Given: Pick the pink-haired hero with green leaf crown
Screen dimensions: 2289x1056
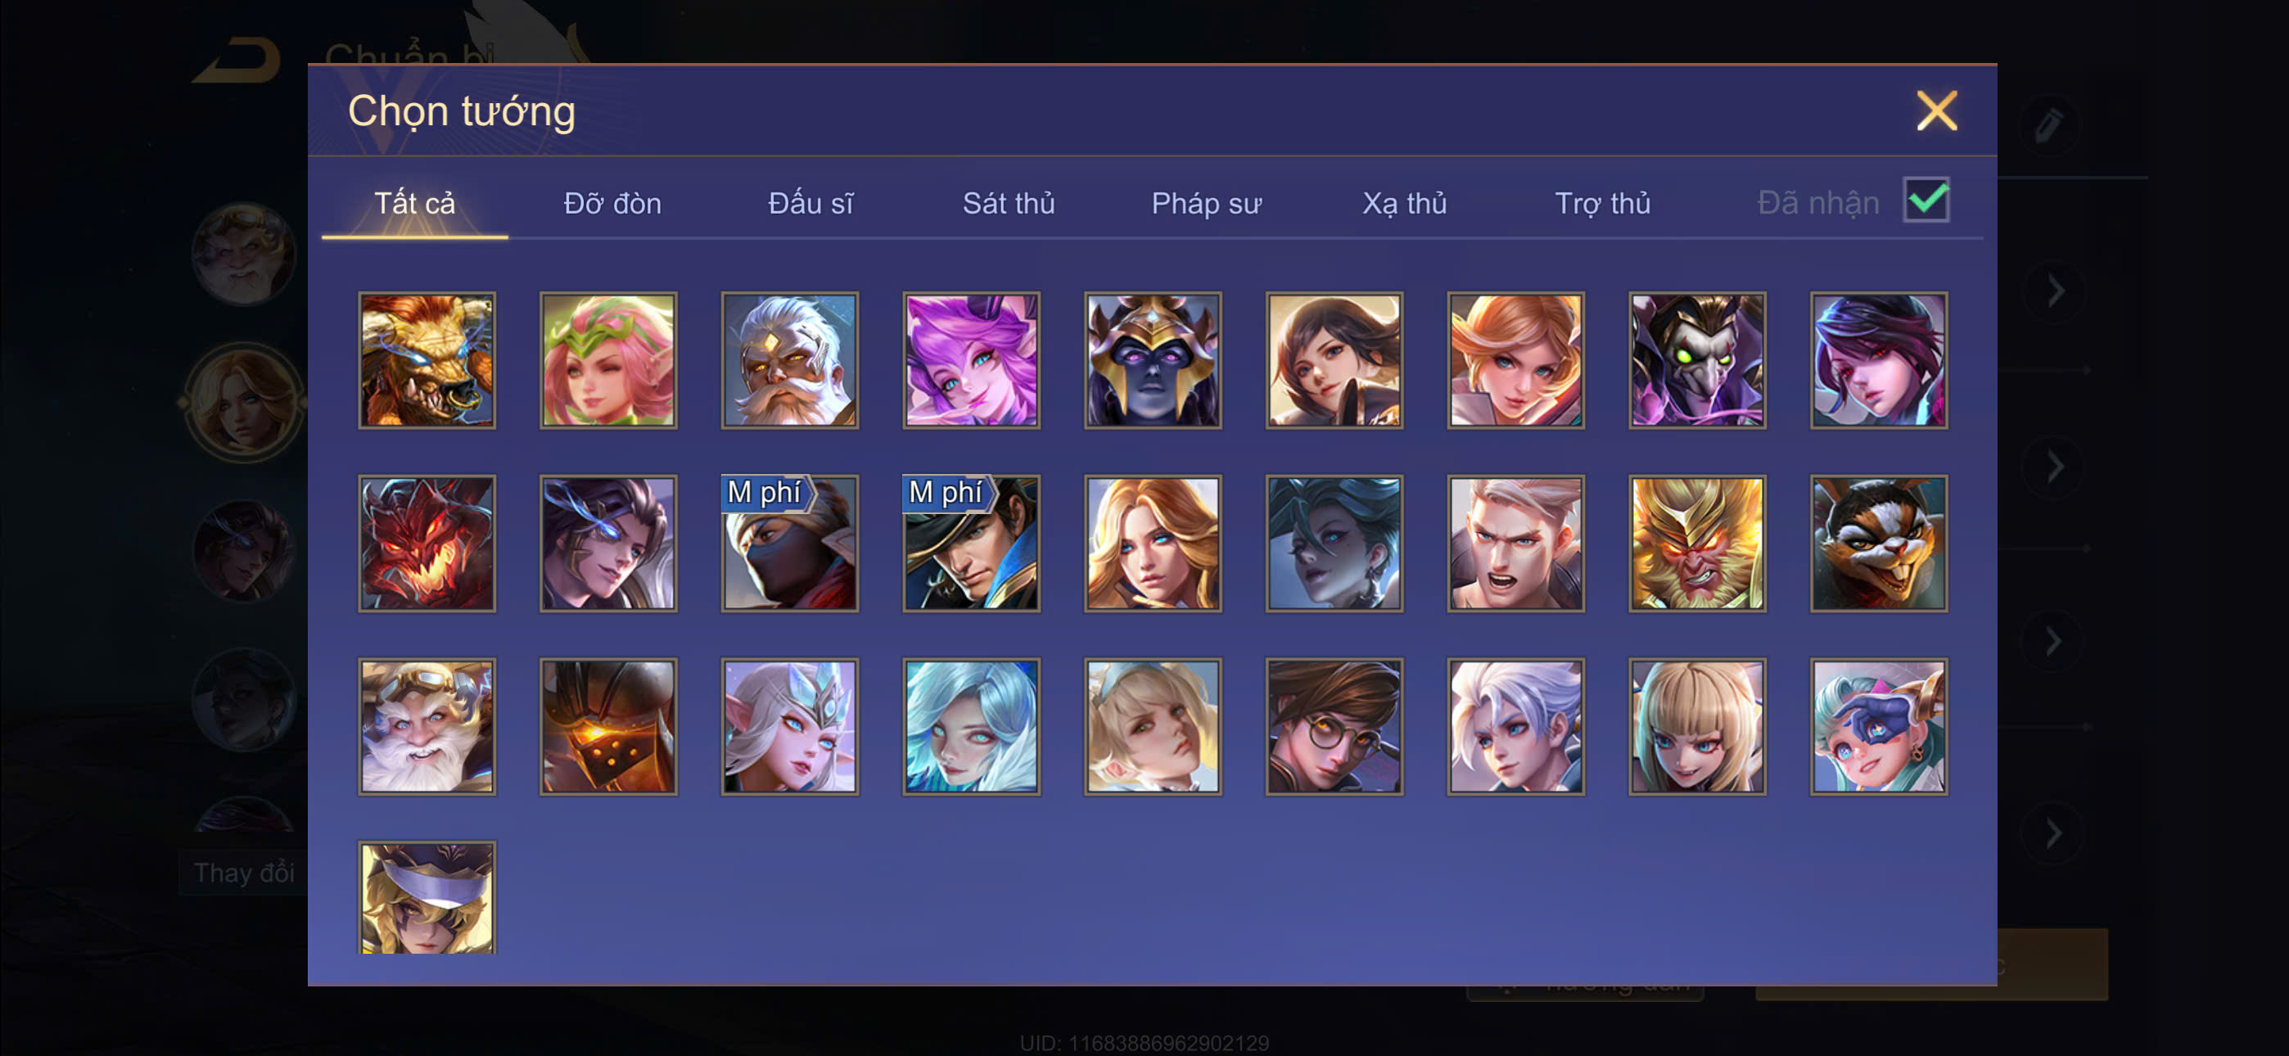Looking at the screenshot, I should [x=609, y=361].
